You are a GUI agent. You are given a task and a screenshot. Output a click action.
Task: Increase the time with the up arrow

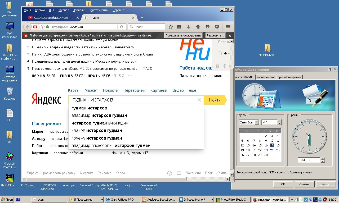coord(323,159)
